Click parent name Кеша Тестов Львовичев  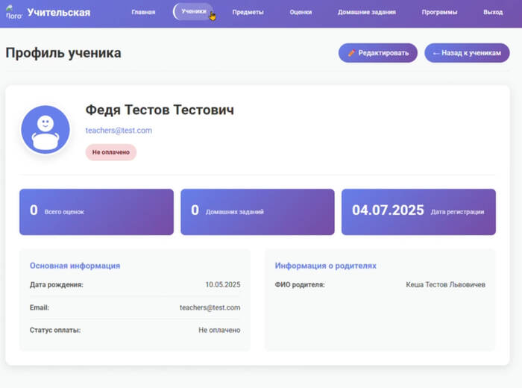(x=445, y=284)
